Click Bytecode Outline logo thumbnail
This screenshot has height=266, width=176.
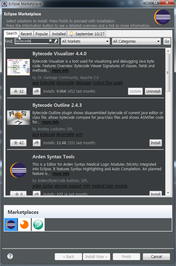click(x=18, y=118)
